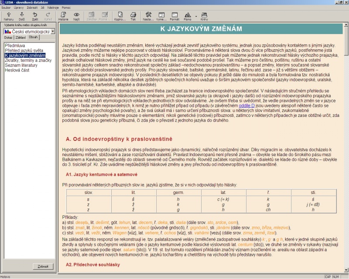Select K jazykovým změnám entry
The image size is (349, 279).
click(x=25, y=55)
